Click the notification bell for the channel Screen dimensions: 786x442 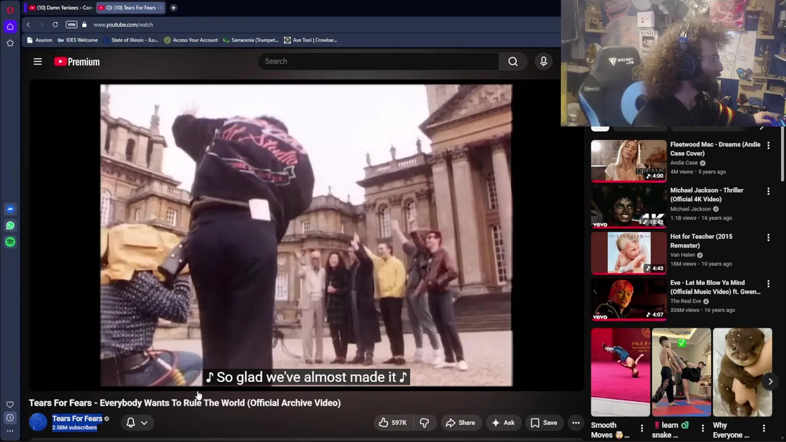[130, 422]
